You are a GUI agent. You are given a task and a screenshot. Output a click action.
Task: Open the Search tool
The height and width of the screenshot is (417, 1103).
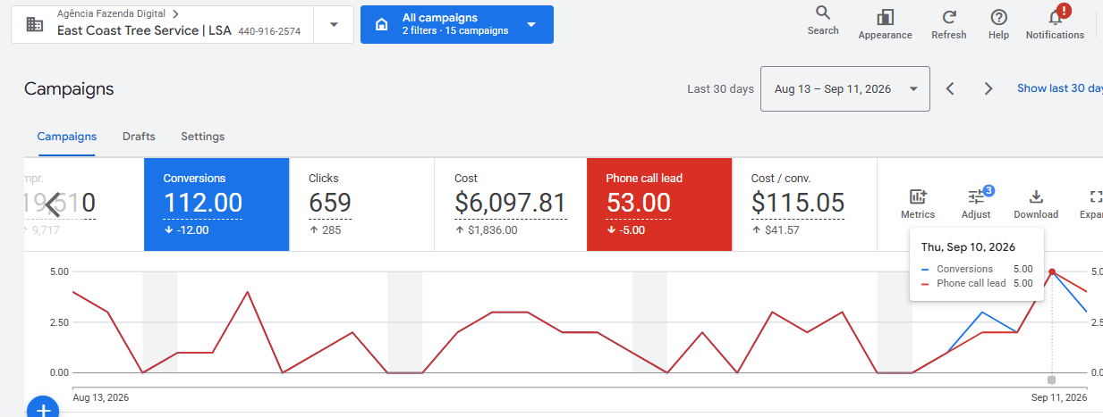[822, 21]
